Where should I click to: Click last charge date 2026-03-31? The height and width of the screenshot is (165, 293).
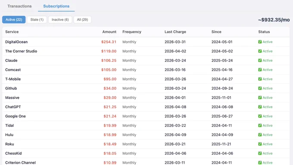tap(175, 42)
